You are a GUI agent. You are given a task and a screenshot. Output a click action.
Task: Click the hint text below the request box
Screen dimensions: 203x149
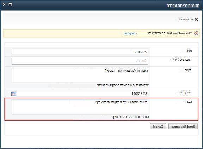[123, 85]
